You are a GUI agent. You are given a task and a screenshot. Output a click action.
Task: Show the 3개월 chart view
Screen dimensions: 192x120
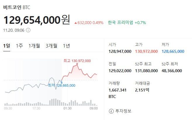(51, 46)
